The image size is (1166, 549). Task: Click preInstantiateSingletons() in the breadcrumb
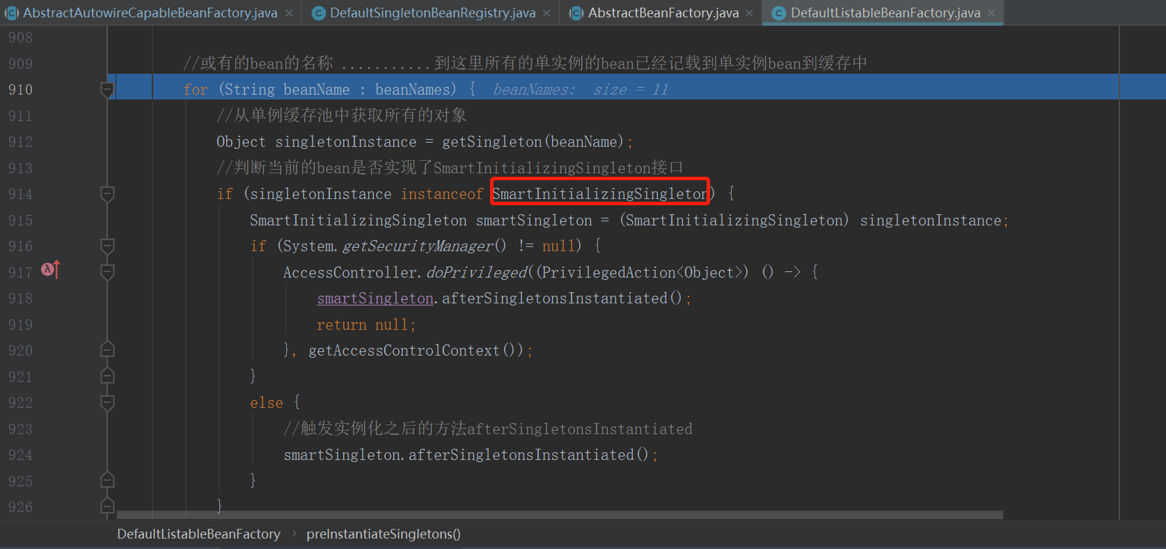coord(384,534)
